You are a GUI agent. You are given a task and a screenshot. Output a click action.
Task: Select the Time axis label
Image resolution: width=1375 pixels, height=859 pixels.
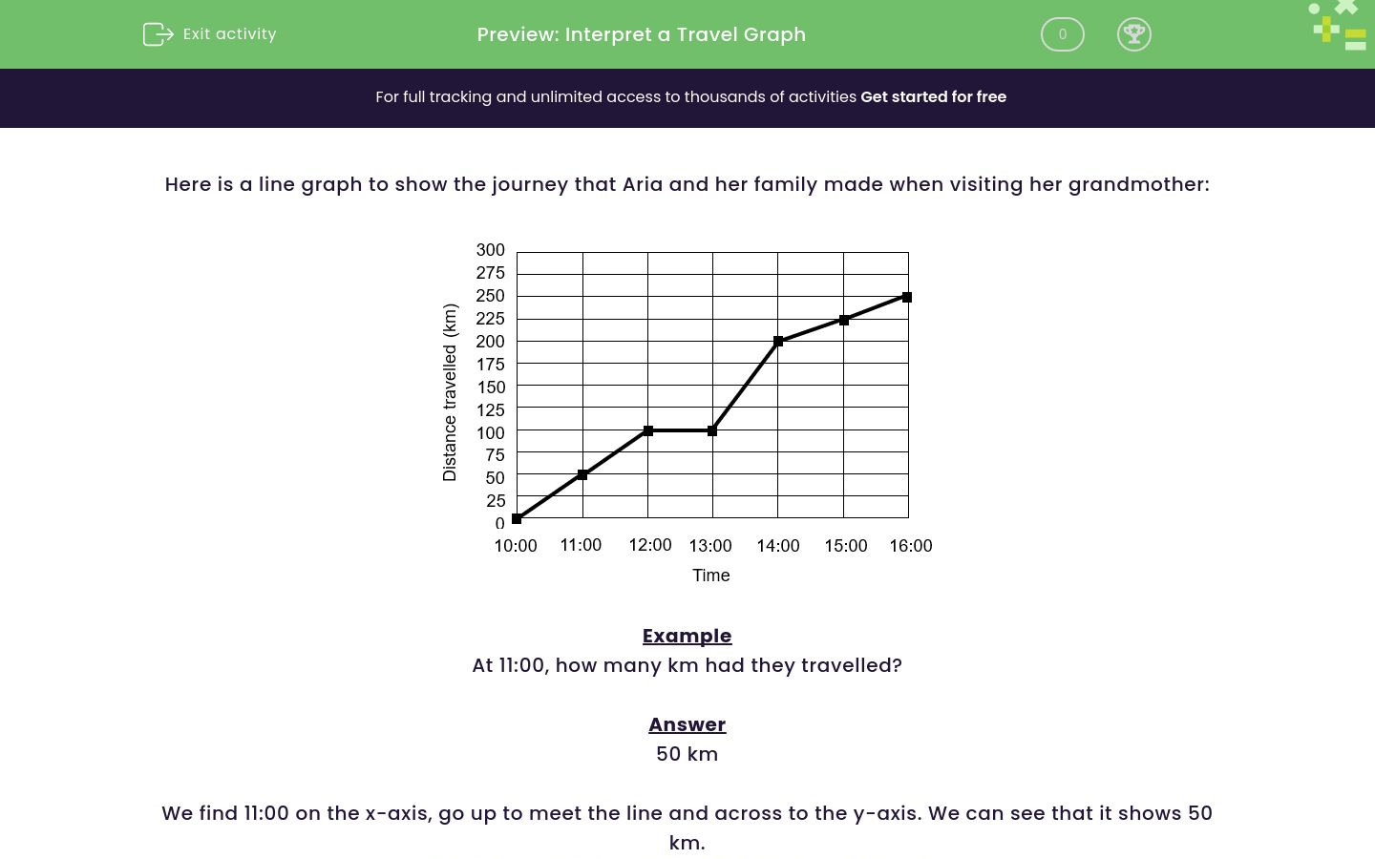coord(710,576)
